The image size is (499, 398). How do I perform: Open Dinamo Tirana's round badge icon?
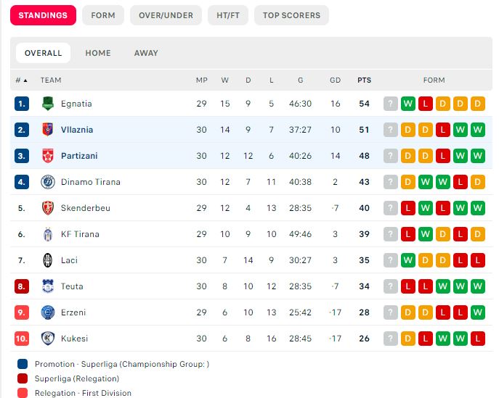(48, 182)
